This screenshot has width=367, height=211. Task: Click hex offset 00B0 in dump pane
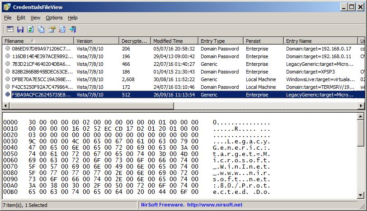point(10,192)
